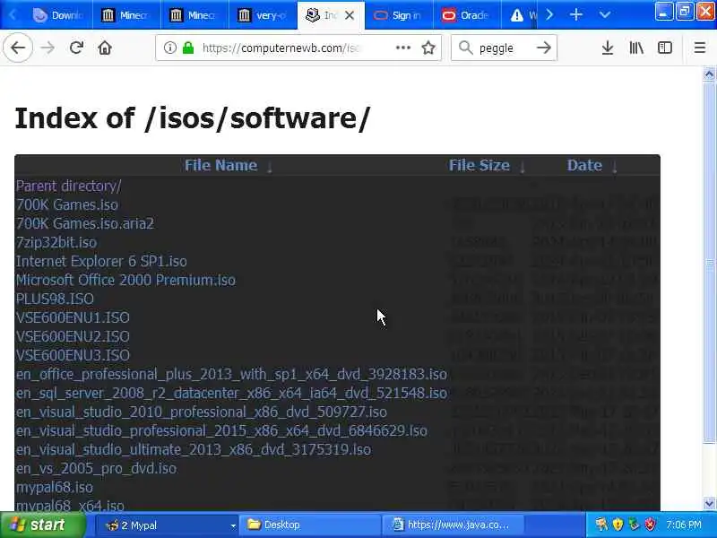Screen dimensions: 717x538
Task: Switch to the Oracle tab
Action: (467, 15)
